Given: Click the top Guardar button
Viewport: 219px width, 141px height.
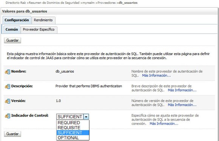Looking at the screenshot, I should (12, 40).
